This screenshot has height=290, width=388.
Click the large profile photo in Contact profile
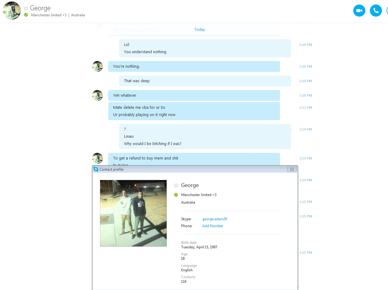pos(133,213)
